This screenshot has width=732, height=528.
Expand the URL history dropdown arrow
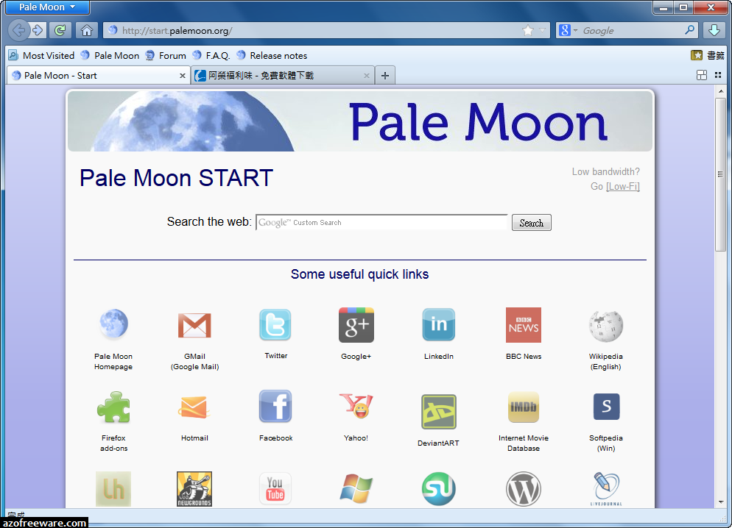[542, 30]
